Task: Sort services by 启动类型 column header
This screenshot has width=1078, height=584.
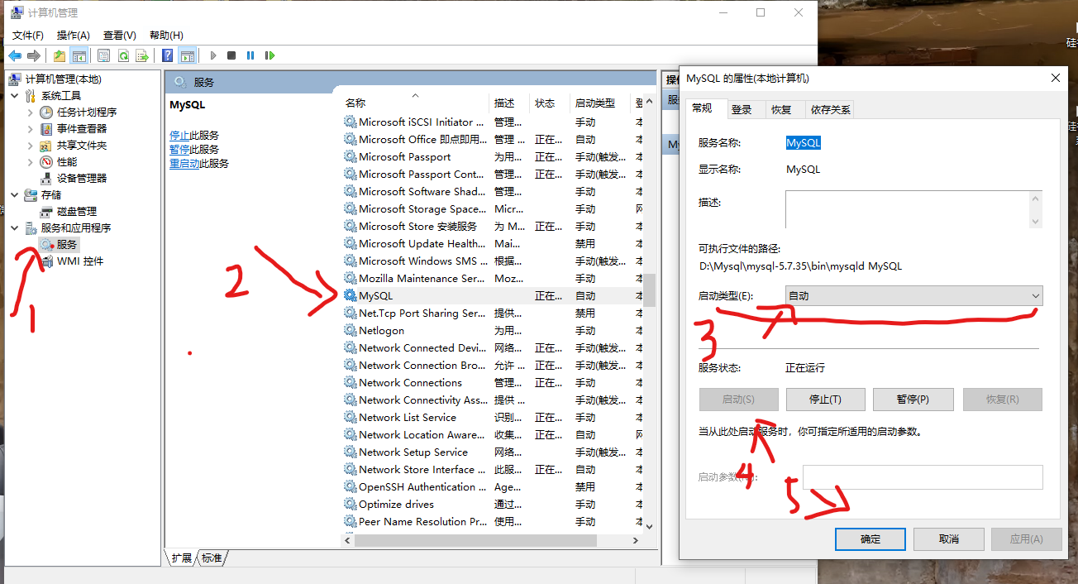Action: (x=601, y=103)
